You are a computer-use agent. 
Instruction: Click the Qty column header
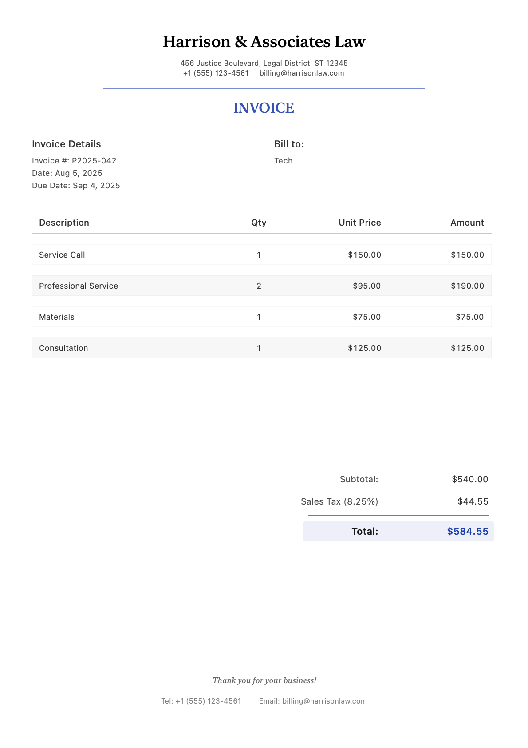click(259, 223)
